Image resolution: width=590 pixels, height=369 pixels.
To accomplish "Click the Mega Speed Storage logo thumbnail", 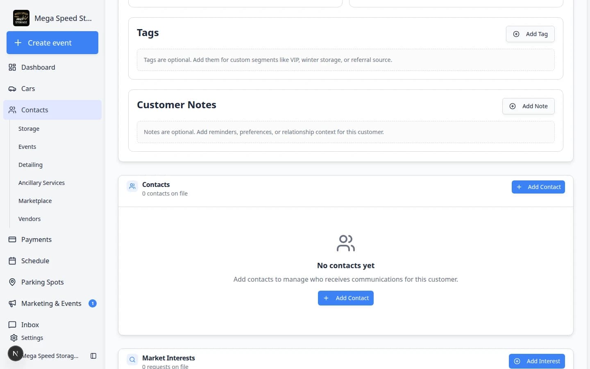I will 21,18.
